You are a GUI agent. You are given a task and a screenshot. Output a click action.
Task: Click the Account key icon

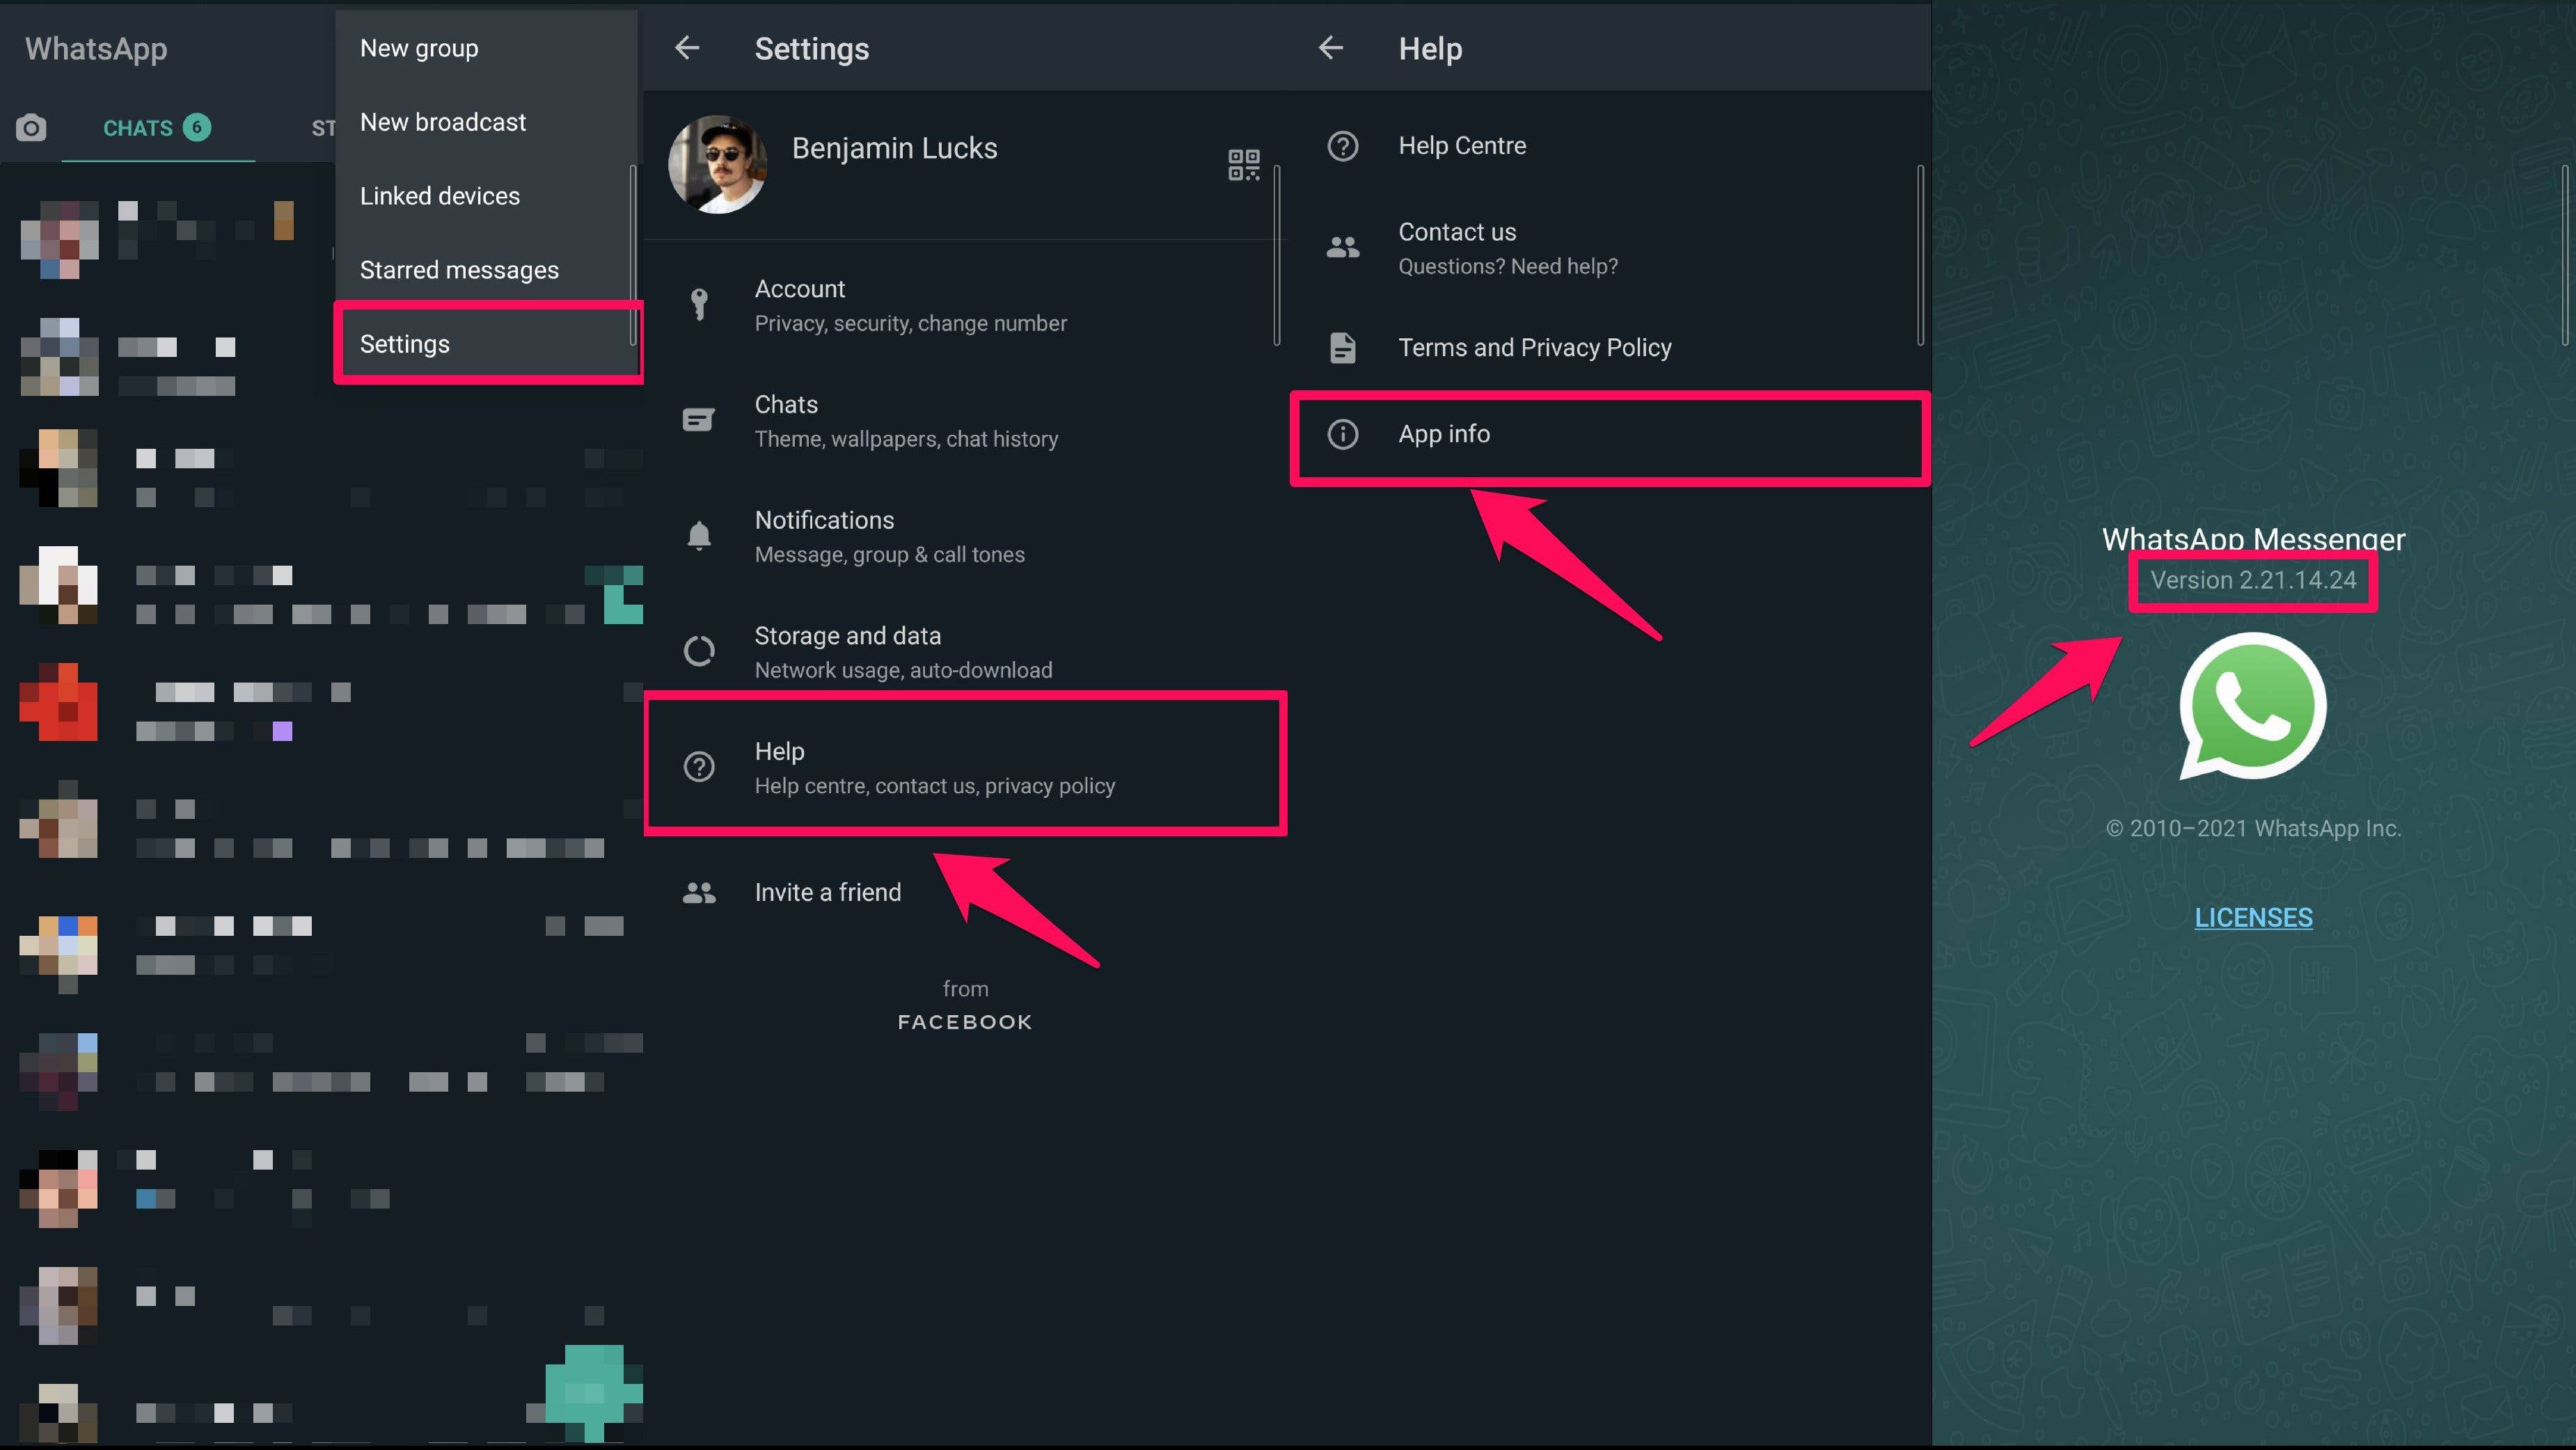[698, 304]
